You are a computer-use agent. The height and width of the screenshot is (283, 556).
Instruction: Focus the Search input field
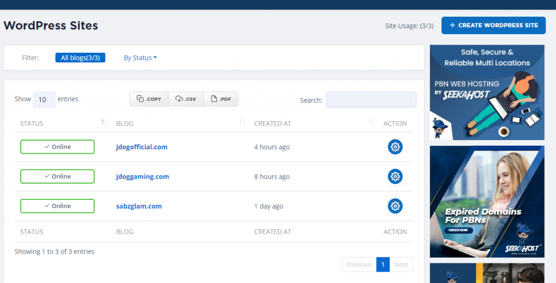(x=371, y=99)
